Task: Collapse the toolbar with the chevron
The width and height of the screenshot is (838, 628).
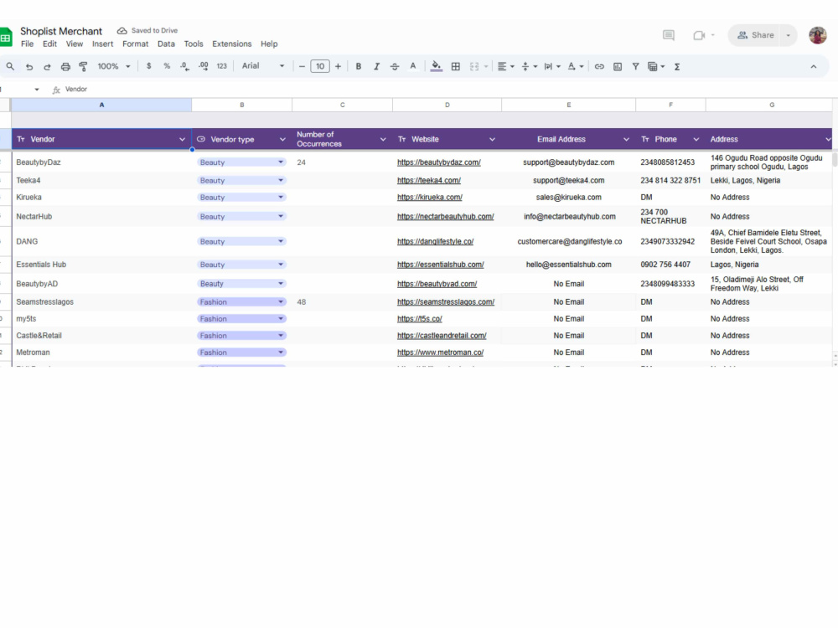Action: 814,66
